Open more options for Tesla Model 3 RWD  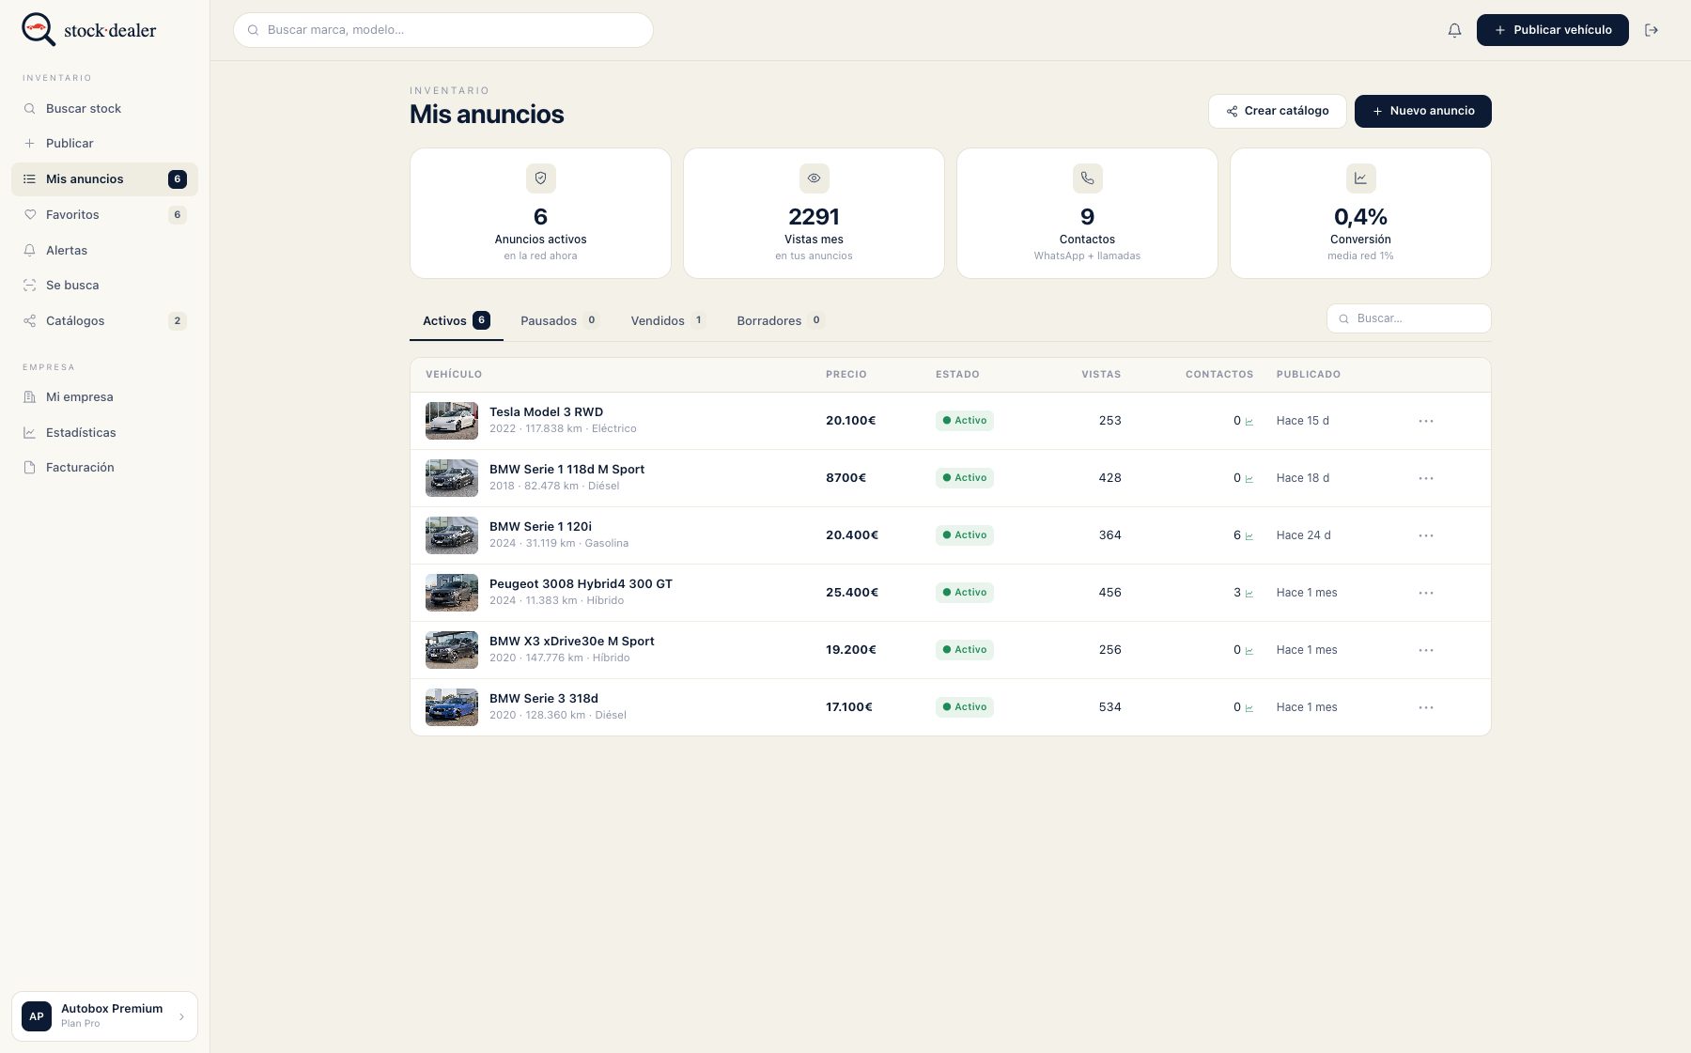click(x=1426, y=421)
